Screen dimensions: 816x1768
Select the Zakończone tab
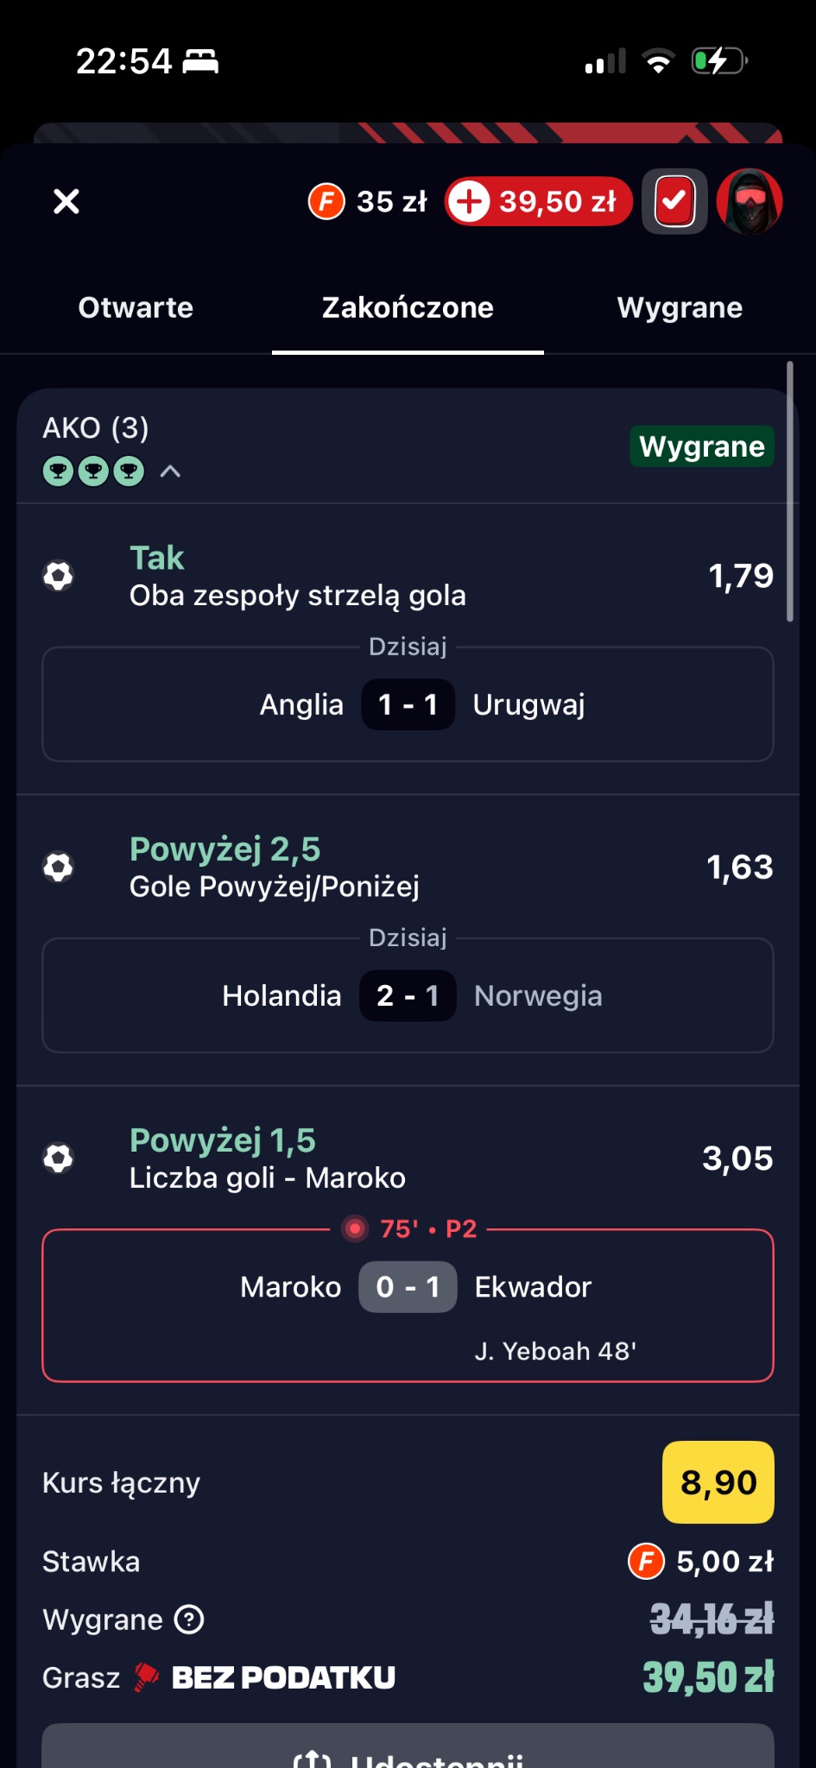pos(408,308)
